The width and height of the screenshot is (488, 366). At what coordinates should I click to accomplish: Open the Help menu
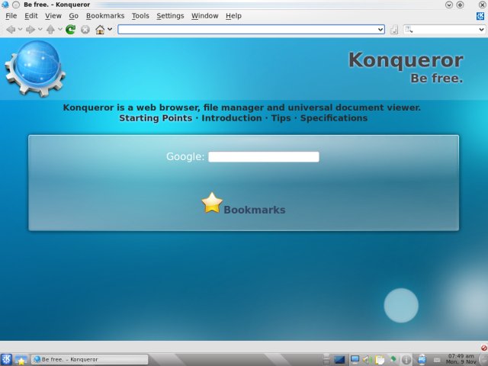click(234, 16)
